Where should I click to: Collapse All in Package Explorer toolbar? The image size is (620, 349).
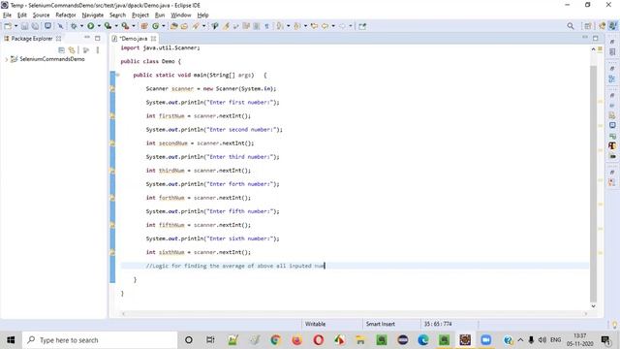click(x=61, y=50)
